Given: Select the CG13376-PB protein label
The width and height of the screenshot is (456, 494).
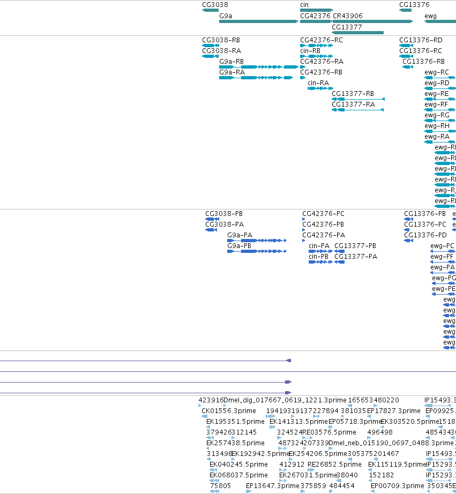Looking at the screenshot, I should [x=425, y=214].
